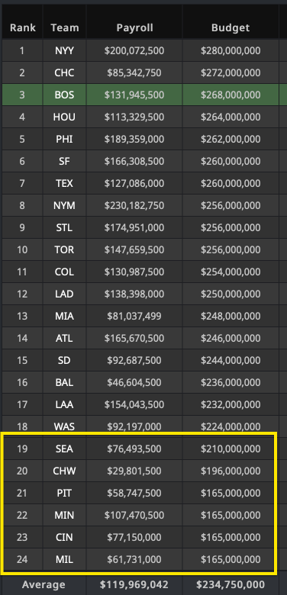Click the BAL budget $236,000,000 cell
287x595 pixels.
click(x=231, y=382)
